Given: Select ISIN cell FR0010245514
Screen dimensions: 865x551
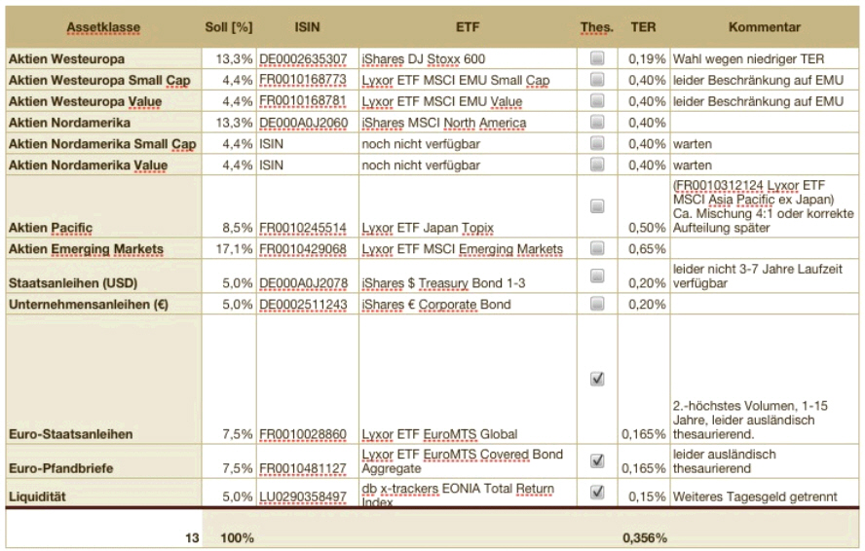Looking at the screenshot, I should pyautogui.click(x=307, y=206).
